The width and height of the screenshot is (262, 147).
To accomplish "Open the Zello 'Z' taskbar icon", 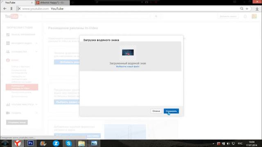I will coord(56,143).
